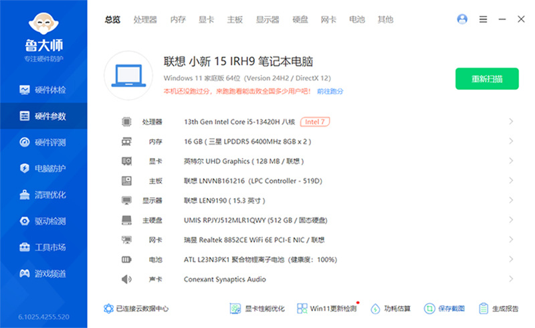
Task: Click the 工具市场 toolbox icon
Action: 25,247
